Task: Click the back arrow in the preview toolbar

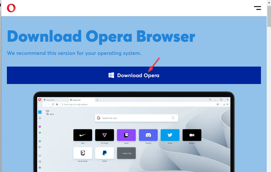Action: click(46, 104)
